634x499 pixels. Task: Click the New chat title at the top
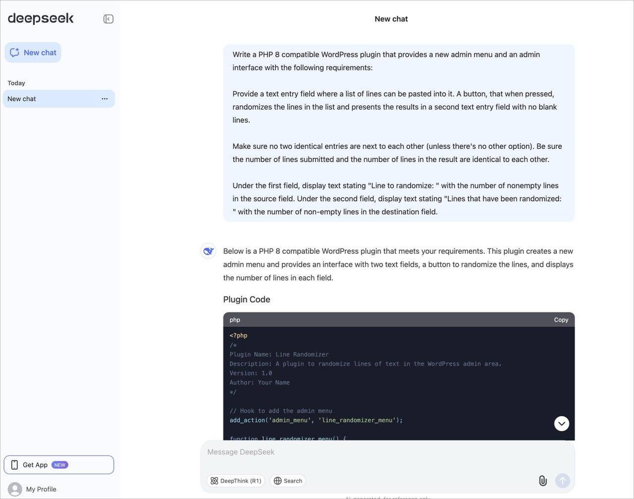pos(391,19)
